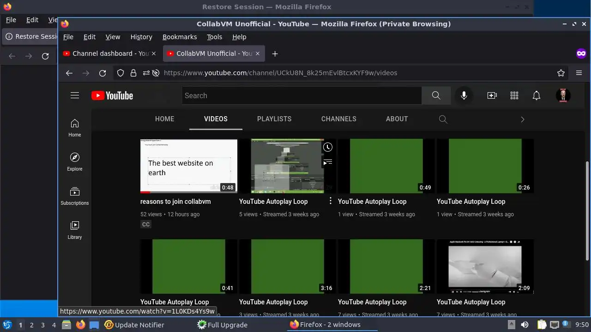The width and height of the screenshot is (591, 332).
Task: Open the 0:49 green video thumbnail
Action: coord(386,166)
